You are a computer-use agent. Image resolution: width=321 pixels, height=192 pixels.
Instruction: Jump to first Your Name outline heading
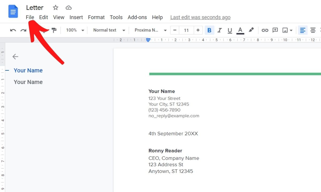click(28, 70)
